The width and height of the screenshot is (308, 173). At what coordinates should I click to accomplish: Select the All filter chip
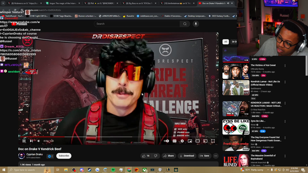tap(226, 42)
